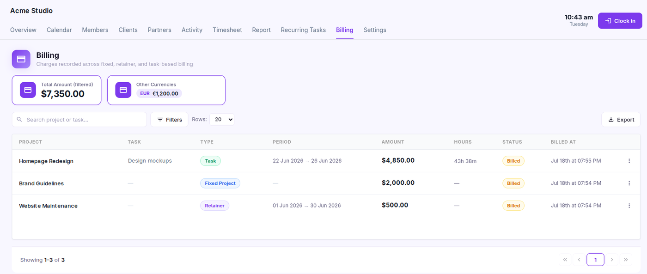Go to previous page arrow

pyautogui.click(x=579, y=260)
